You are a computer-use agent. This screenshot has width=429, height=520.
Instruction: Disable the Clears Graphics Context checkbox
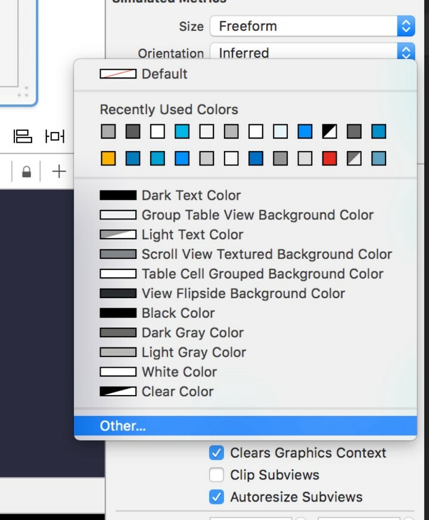tap(216, 453)
